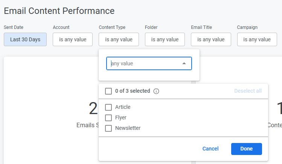Click the info icon beside '0 of 3 selected'
The width and height of the screenshot is (282, 164).
[156, 91]
